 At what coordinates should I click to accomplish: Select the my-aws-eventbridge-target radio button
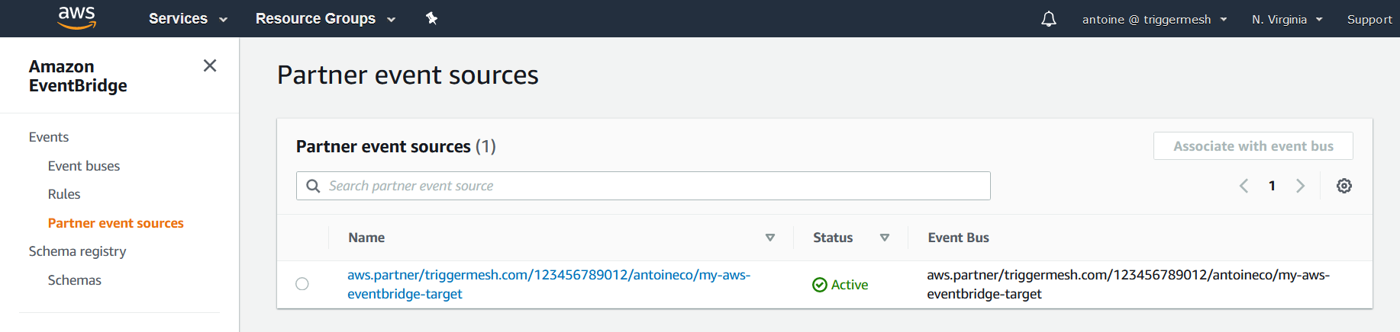(302, 284)
